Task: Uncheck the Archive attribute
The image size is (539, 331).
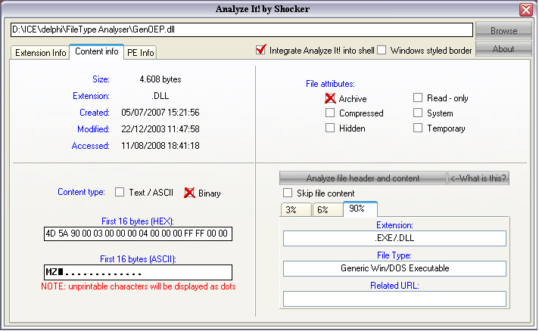Action: pyautogui.click(x=330, y=98)
